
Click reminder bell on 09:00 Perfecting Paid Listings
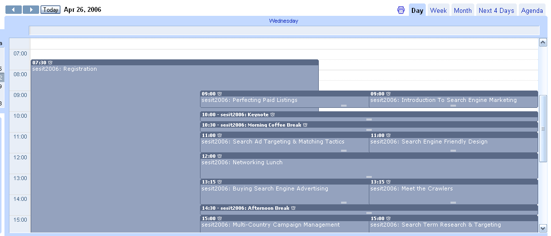click(x=220, y=94)
